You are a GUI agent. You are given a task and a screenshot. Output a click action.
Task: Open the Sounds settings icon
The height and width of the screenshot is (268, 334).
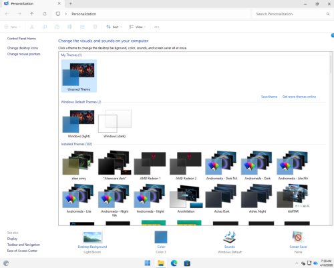click(x=230, y=237)
